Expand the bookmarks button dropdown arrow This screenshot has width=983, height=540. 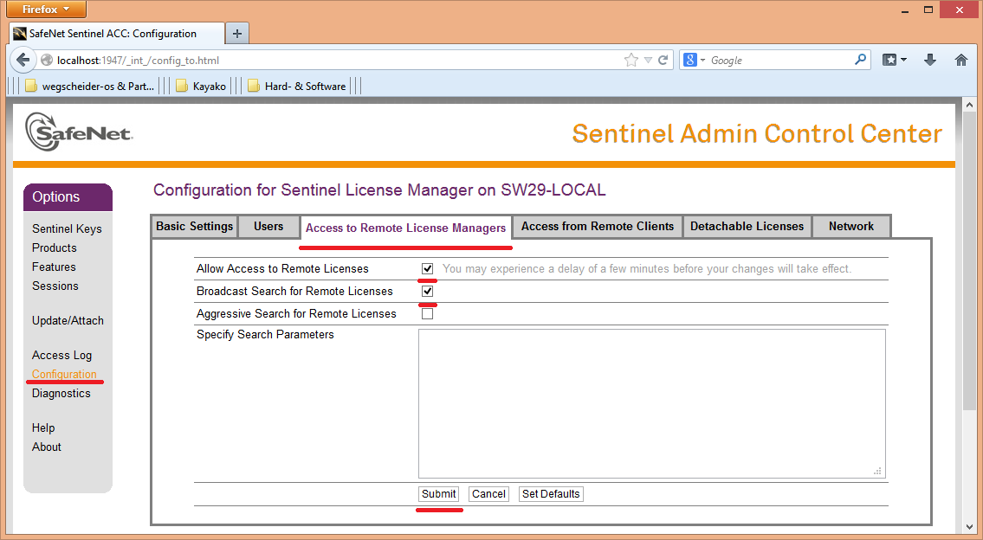tap(903, 60)
